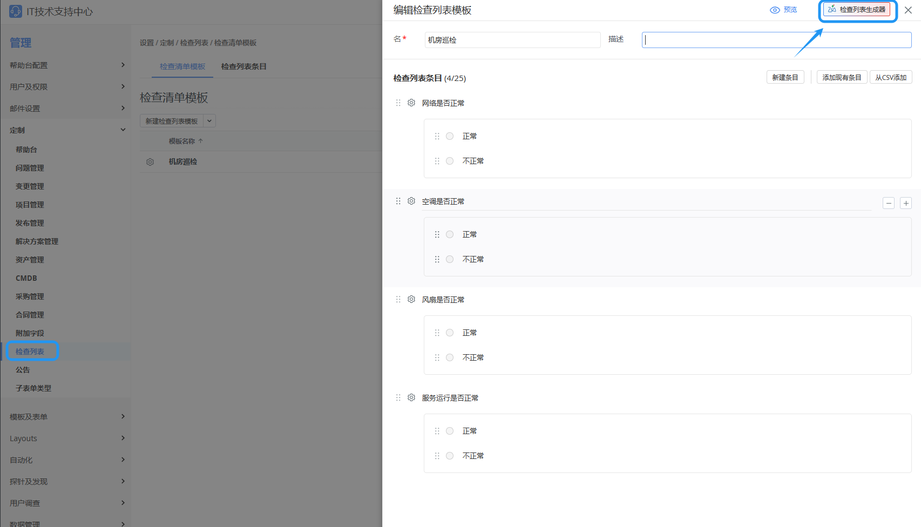Click the 从CSV添加 button
Image resolution: width=921 pixels, height=527 pixels.
point(891,77)
